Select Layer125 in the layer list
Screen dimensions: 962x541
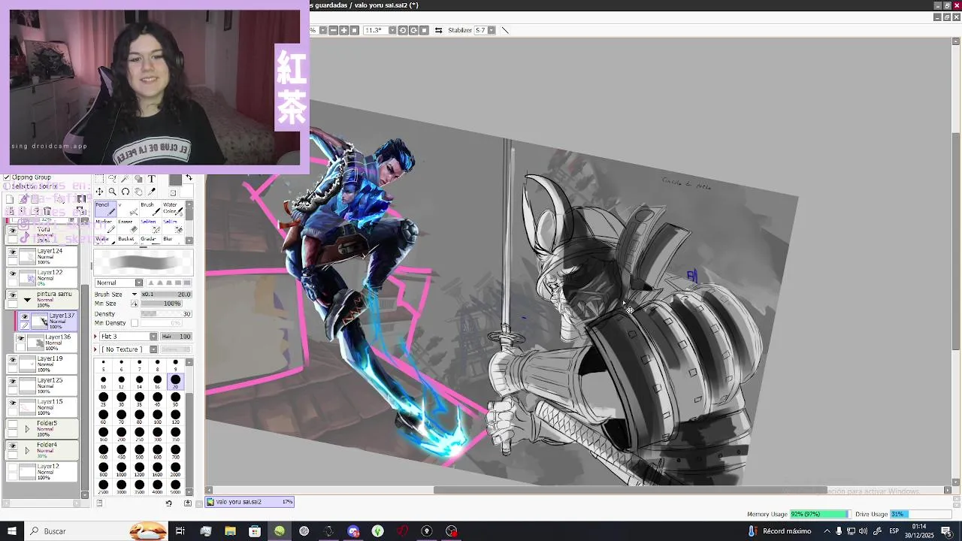43,385
